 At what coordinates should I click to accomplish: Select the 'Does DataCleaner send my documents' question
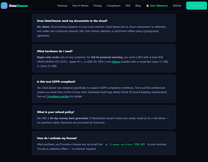[x=72, y=21]
